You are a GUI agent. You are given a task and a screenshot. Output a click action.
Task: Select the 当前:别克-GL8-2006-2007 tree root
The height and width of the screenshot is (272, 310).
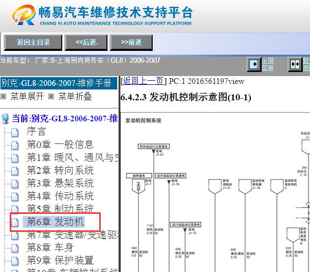tap(65, 119)
